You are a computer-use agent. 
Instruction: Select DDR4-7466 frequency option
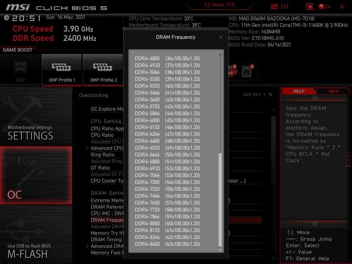click(x=167, y=196)
